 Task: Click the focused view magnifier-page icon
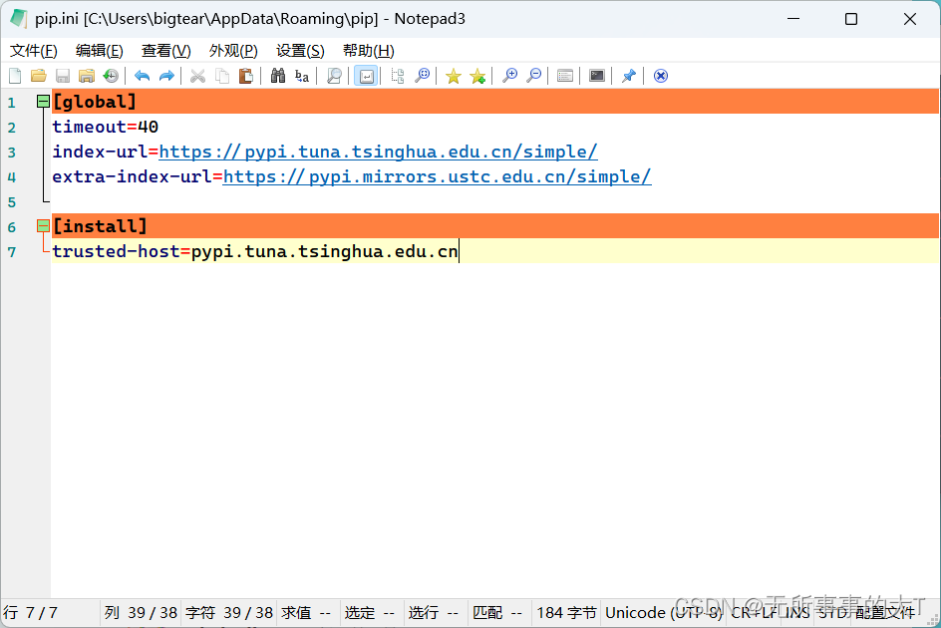(334, 76)
